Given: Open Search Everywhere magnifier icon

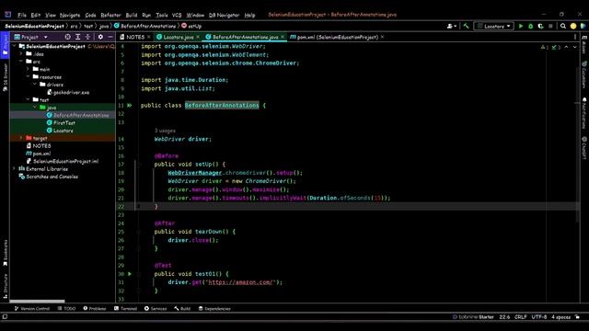Looking at the screenshot, I should click(x=563, y=26).
